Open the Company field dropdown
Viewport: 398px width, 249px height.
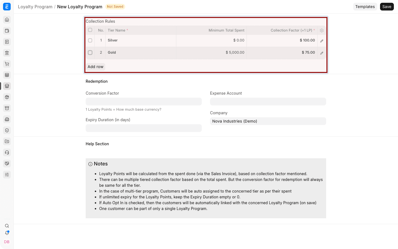(268, 121)
